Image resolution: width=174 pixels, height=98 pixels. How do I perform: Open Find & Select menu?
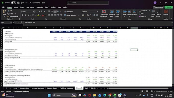pyautogui.click(x=159, y=13)
